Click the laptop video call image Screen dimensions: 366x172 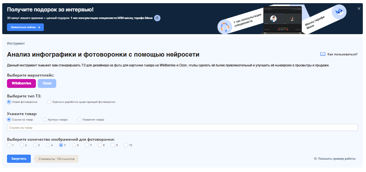click(x=281, y=20)
